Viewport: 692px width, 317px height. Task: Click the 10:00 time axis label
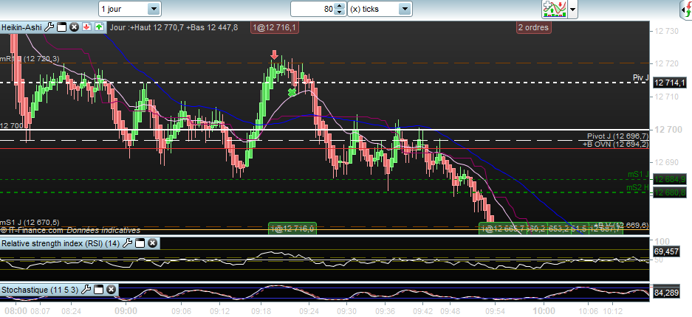coord(544,310)
